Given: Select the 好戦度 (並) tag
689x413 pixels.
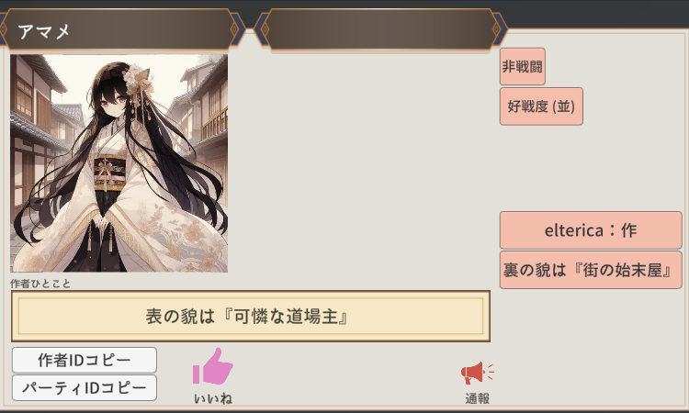Looking at the screenshot, I should point(541,106).
